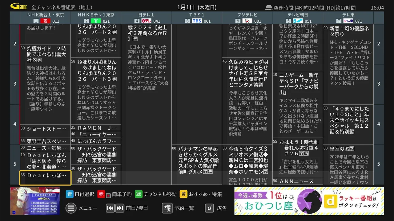The height and width of the screenshot is (221, 394).
Task: Click the small record dot beside 簡単予約
Action: (108, 195)
